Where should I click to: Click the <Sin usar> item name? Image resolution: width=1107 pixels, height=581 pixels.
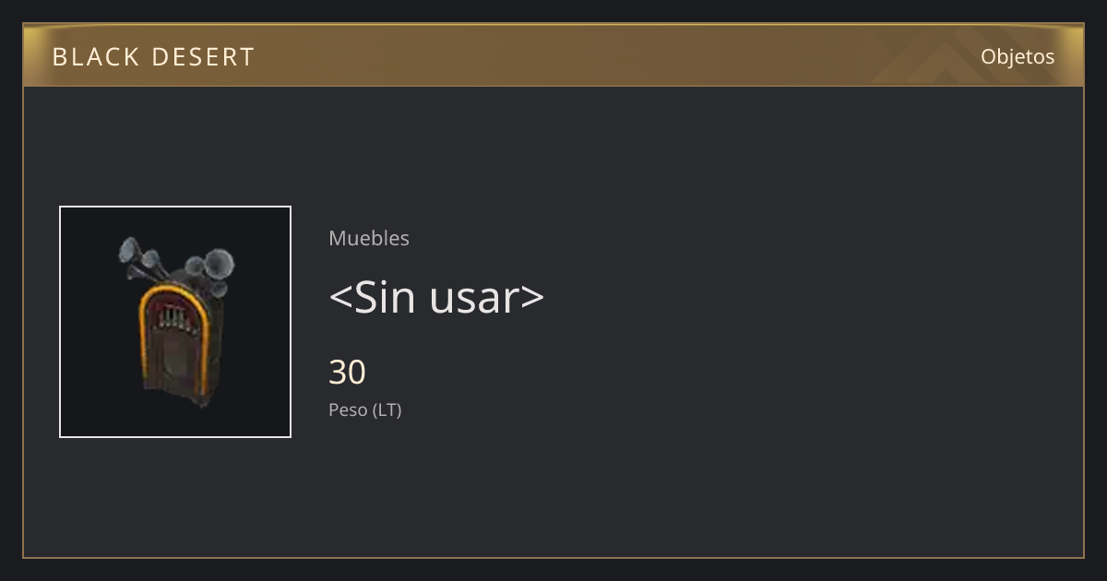coord(436,297)
